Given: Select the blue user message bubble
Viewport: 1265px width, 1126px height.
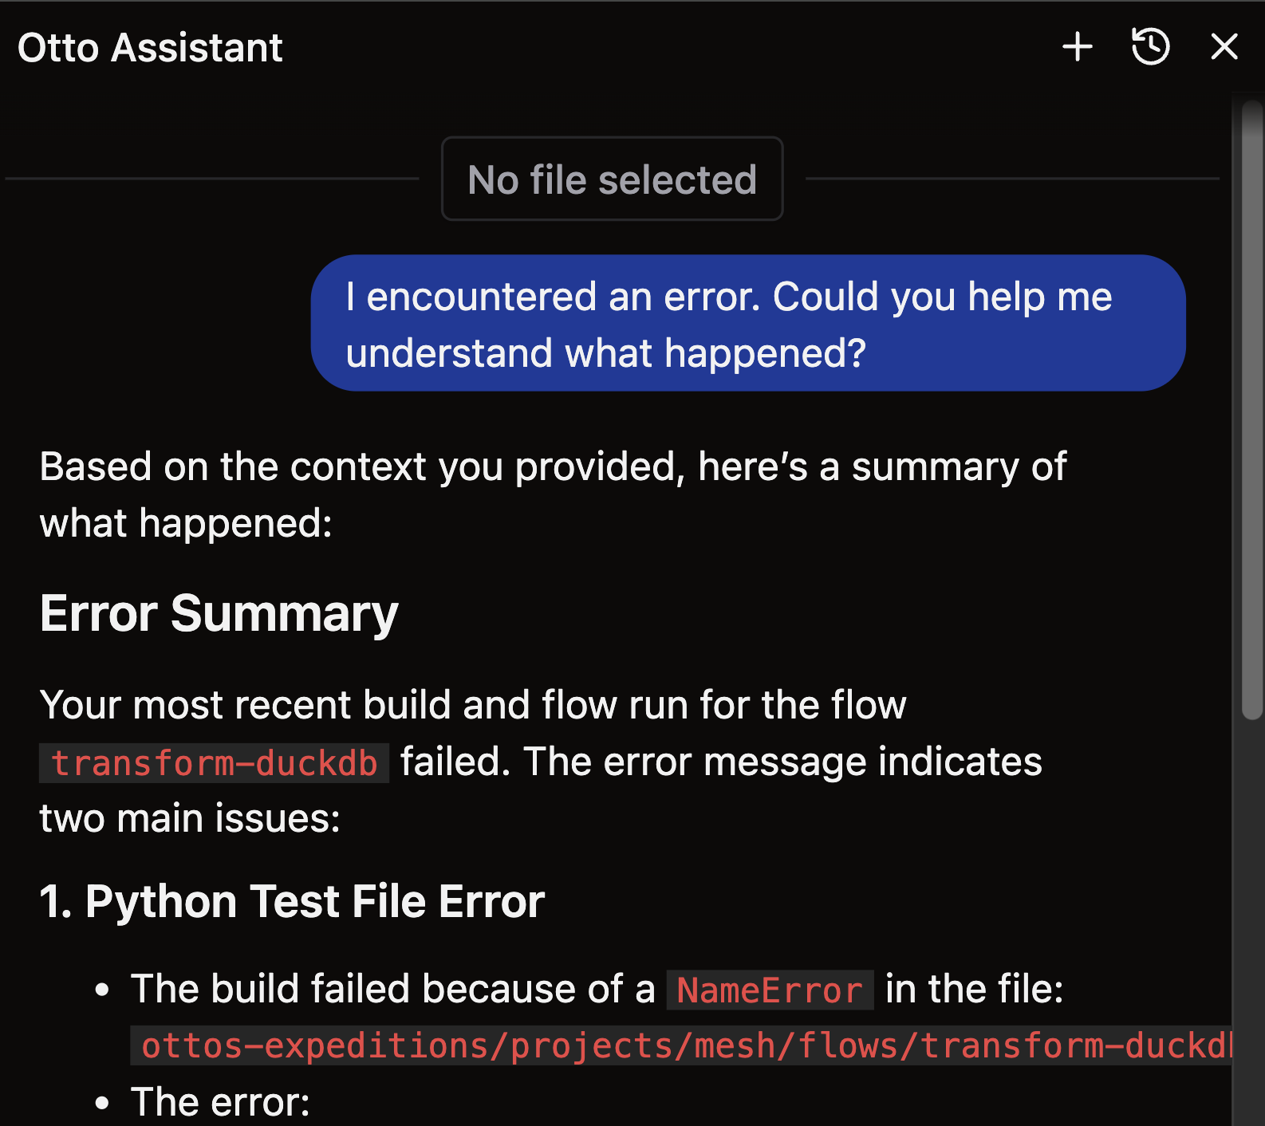Looking at the screenshot, I should tap(747, 323).
